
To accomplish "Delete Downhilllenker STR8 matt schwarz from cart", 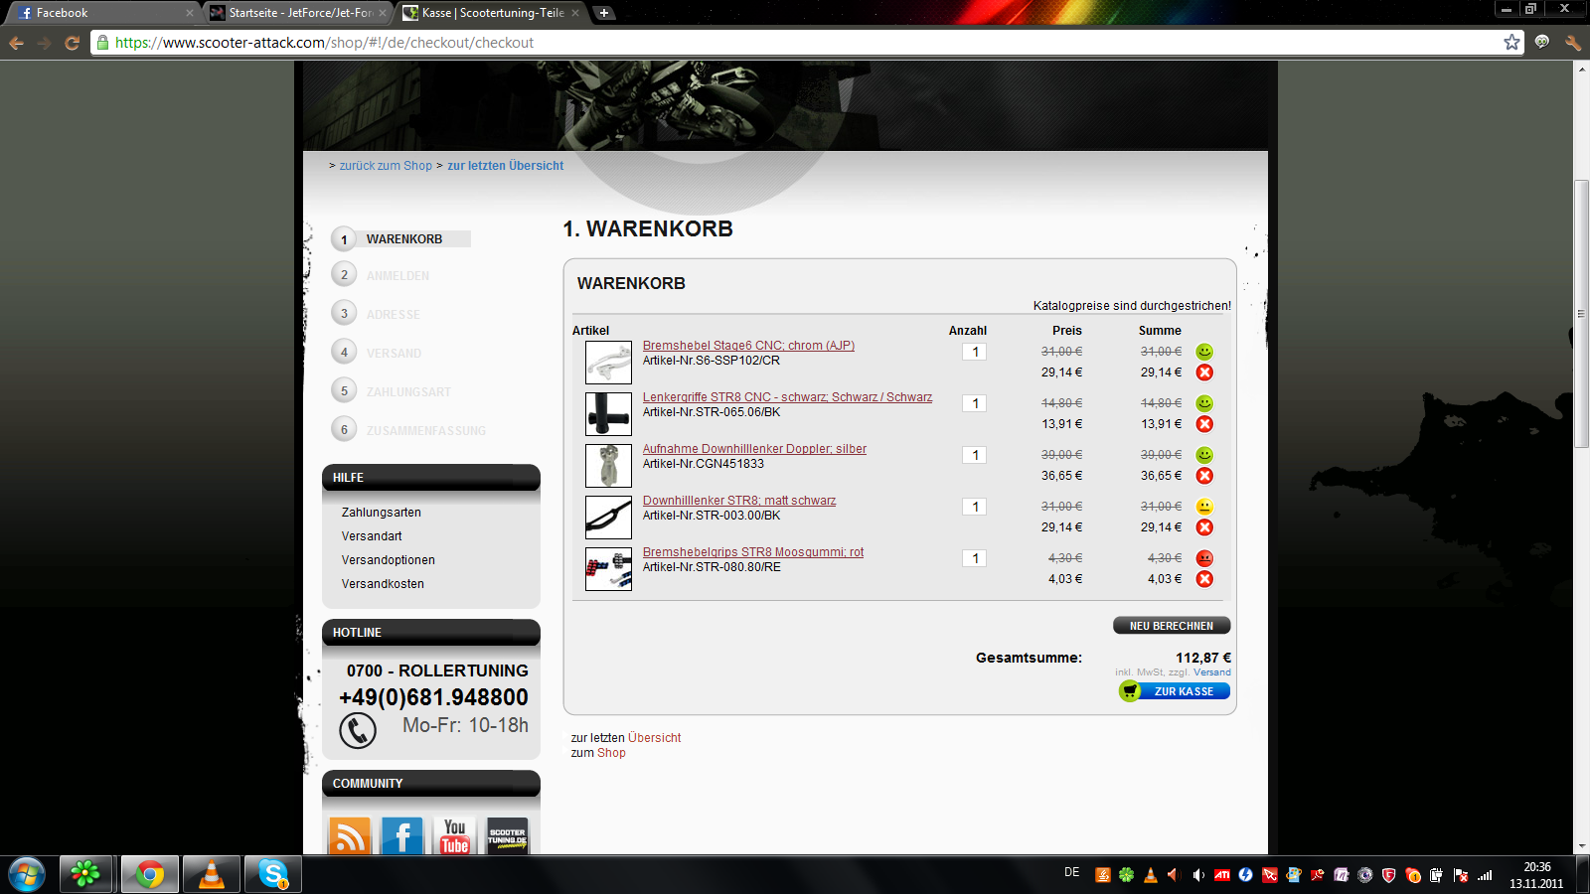I will tap(1204, 527).
